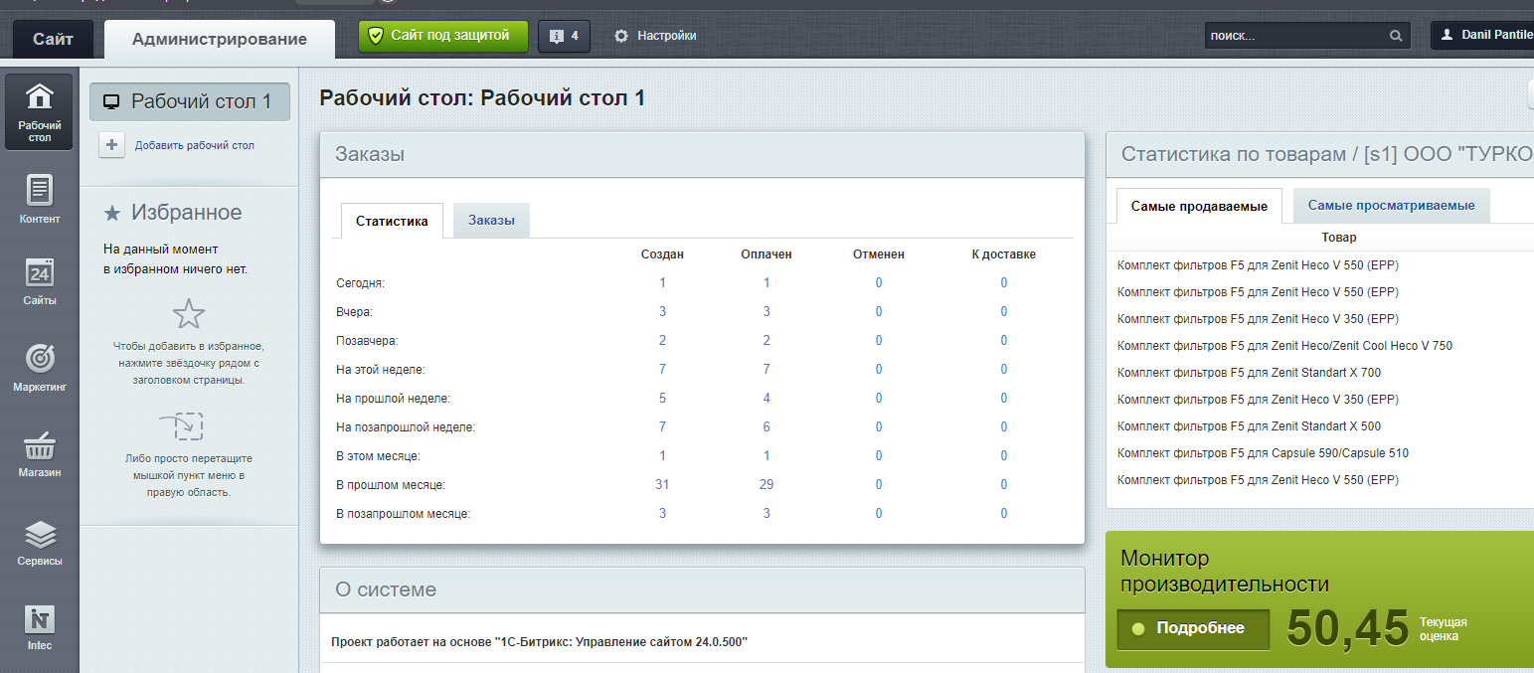Click product Zenit Heco/Zenit Cool Heco V 750

point(1284,346)
